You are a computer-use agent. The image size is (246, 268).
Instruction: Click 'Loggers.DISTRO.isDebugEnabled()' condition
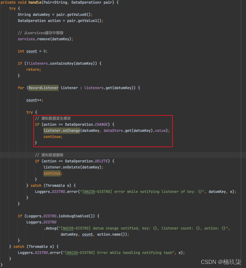click(59, 216)
